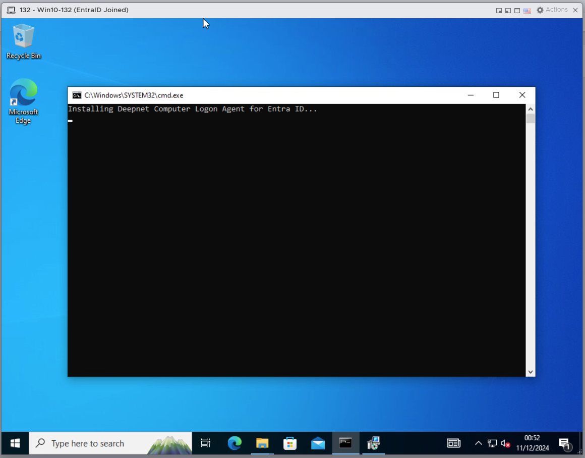
Task: Open the Windows Start menu
Action: point(15,443)
